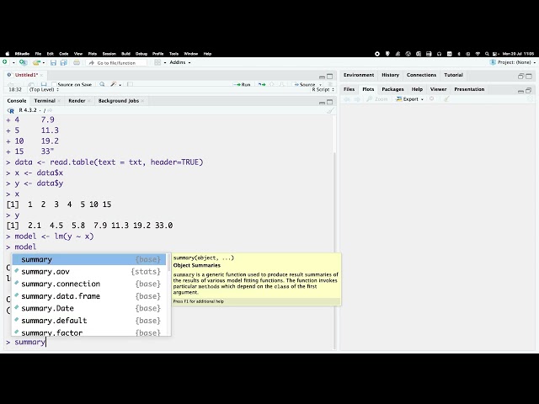Click the Re-run previous code icon
The height and width of the screenshot is (404, 539).
point(262,84)
